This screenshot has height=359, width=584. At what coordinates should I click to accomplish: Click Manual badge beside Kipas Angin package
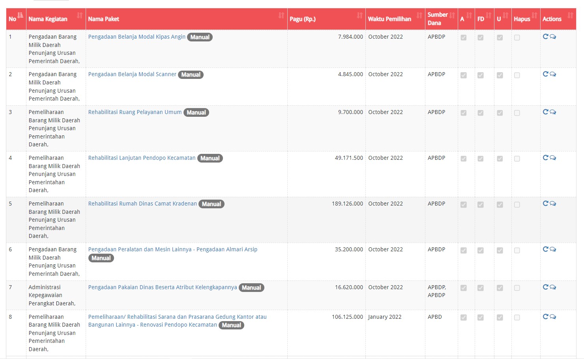(200, 37)
